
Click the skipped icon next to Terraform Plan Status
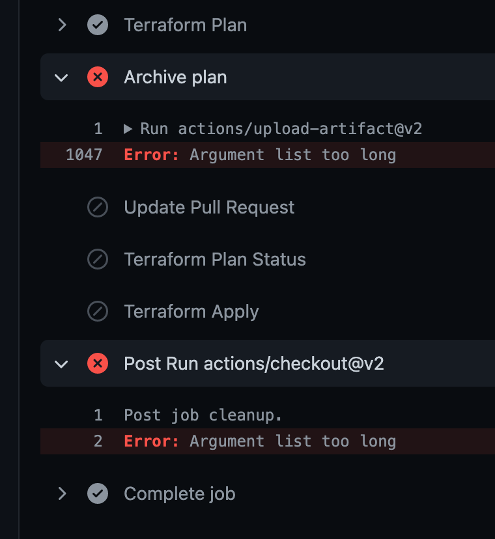point(98,259)
